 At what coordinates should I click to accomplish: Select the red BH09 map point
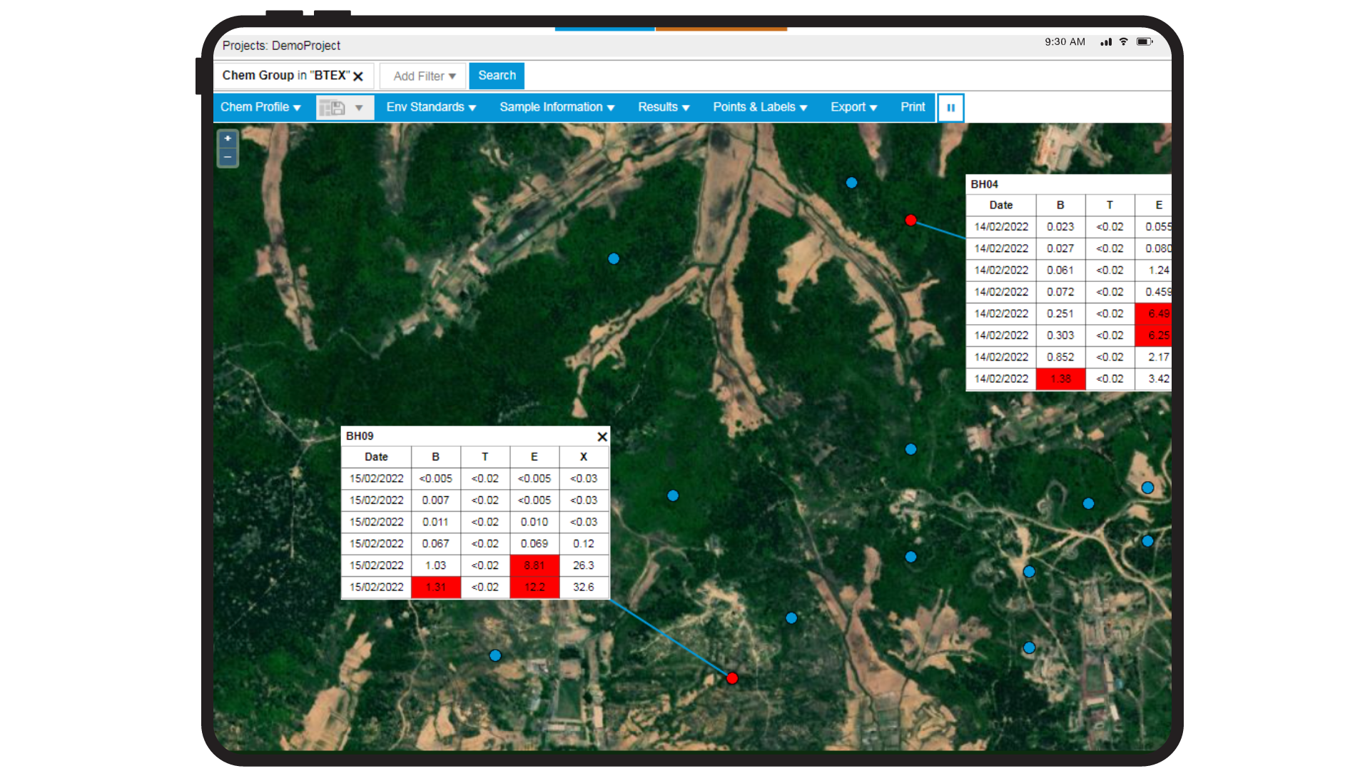coord(732,678)
